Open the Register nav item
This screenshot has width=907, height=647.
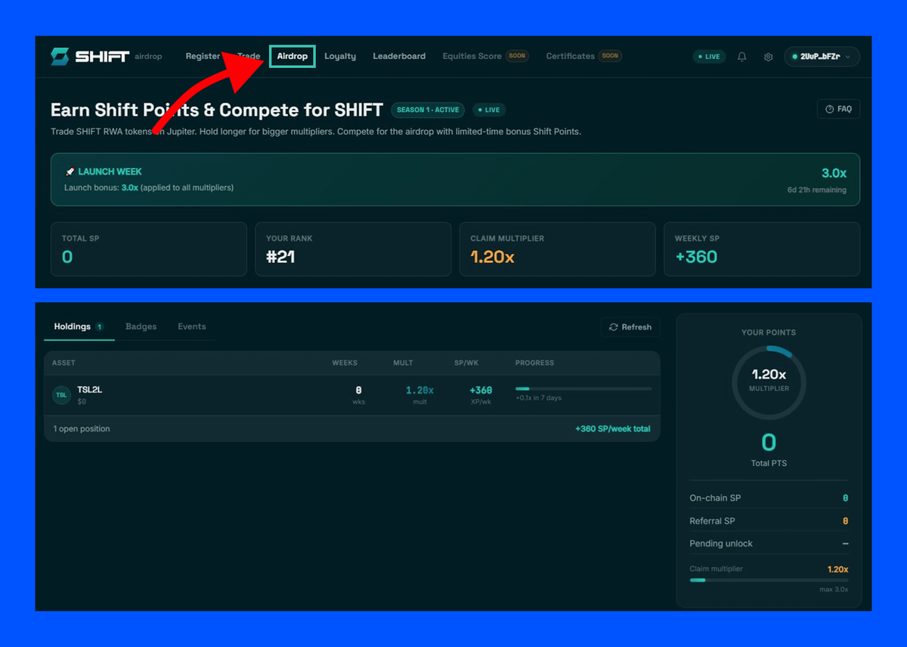coord(203,56)
